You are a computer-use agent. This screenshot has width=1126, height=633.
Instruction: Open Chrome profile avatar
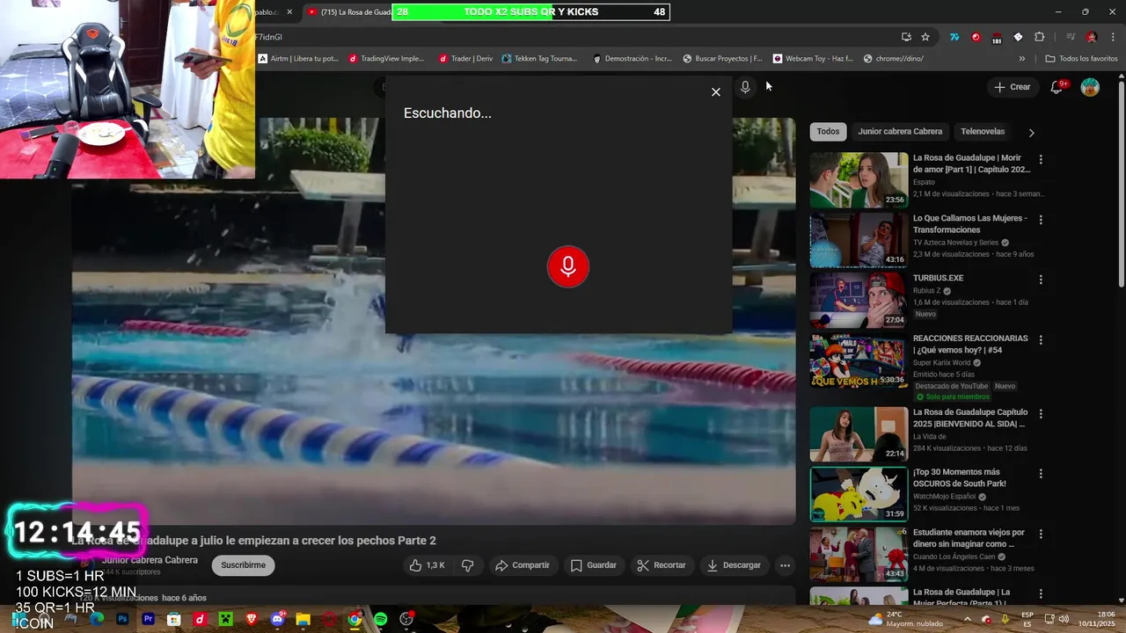(1092, 37)
